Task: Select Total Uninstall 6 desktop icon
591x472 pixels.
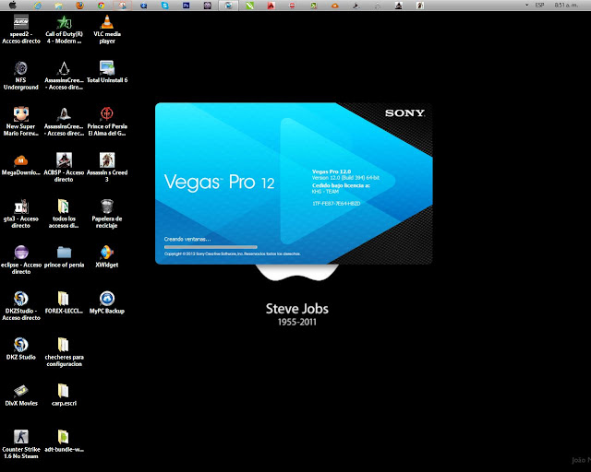Action: click(107, 72)
